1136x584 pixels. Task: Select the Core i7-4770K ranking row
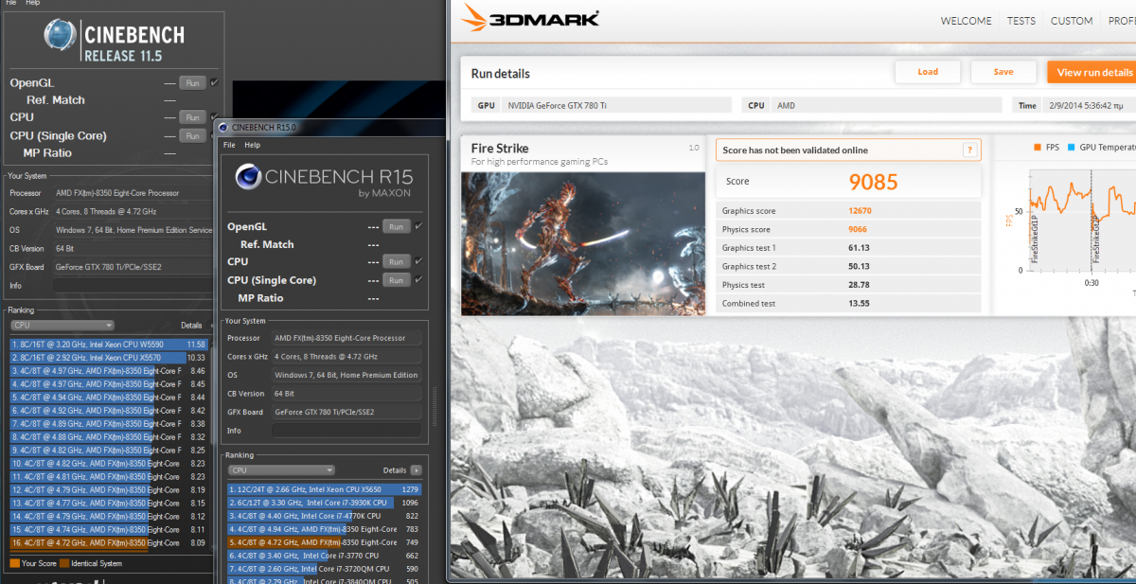point(325,516)
